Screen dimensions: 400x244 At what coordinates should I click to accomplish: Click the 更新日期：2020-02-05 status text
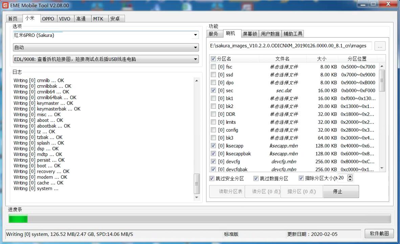(x=312, y=234)
